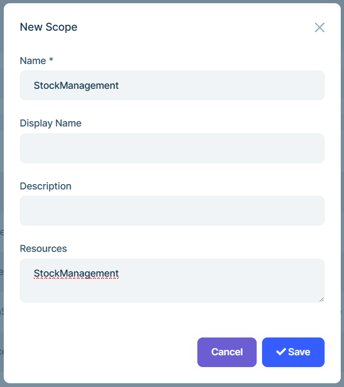Grab the resize handle of the Resources textarea
Image resolution: width=344 pixels, height=387 pixels.
321,299
